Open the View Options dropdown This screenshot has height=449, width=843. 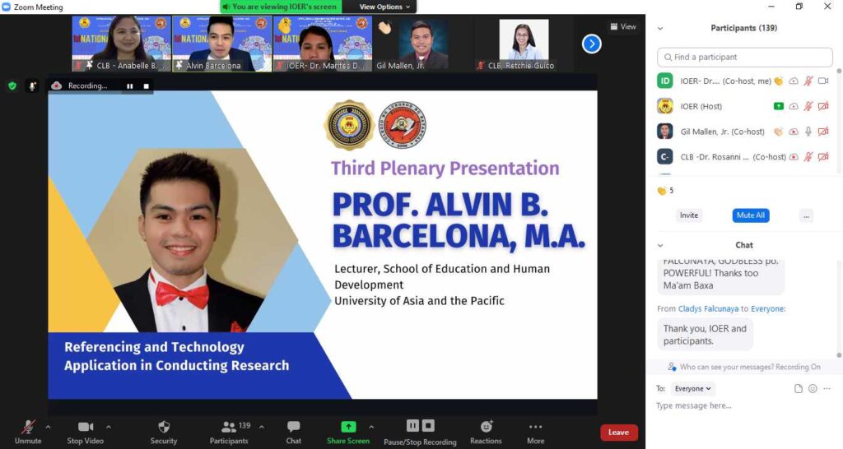(384, 7)
